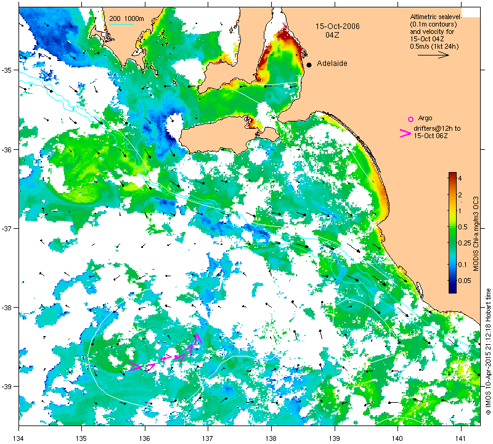The height and width of the screenshot is (444, 493).
Task: Click the 'Argo' legend label
Action: click(425, 118)
